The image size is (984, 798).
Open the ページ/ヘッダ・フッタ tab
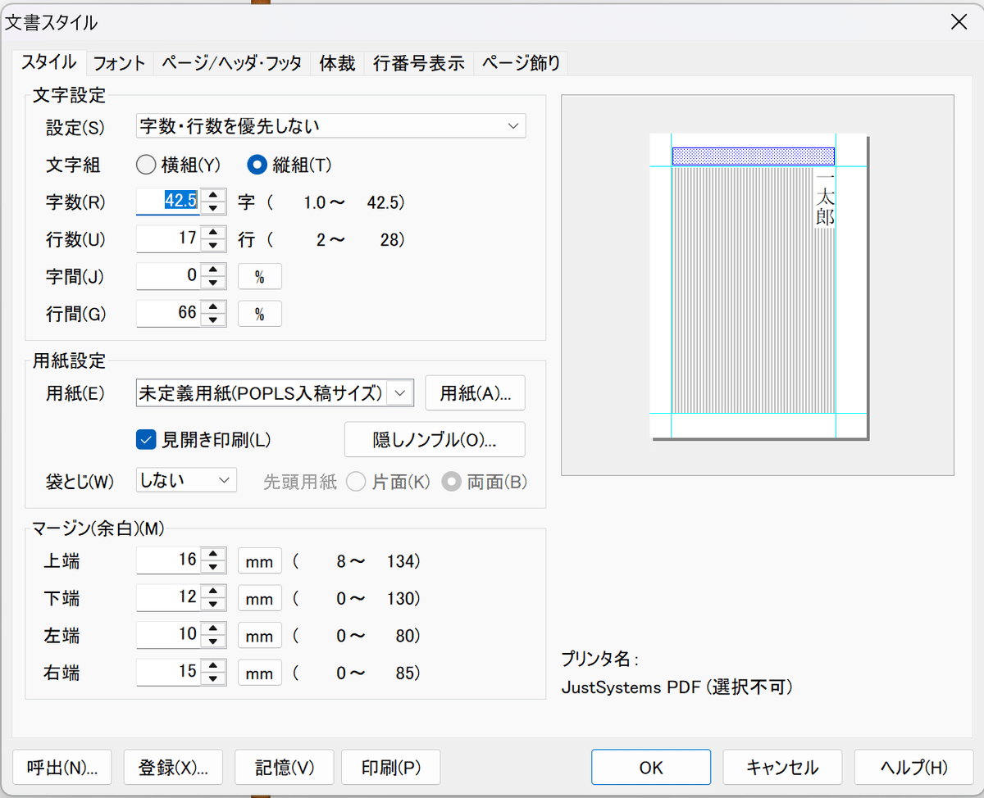pyautogui.click(x=231, y=63)
